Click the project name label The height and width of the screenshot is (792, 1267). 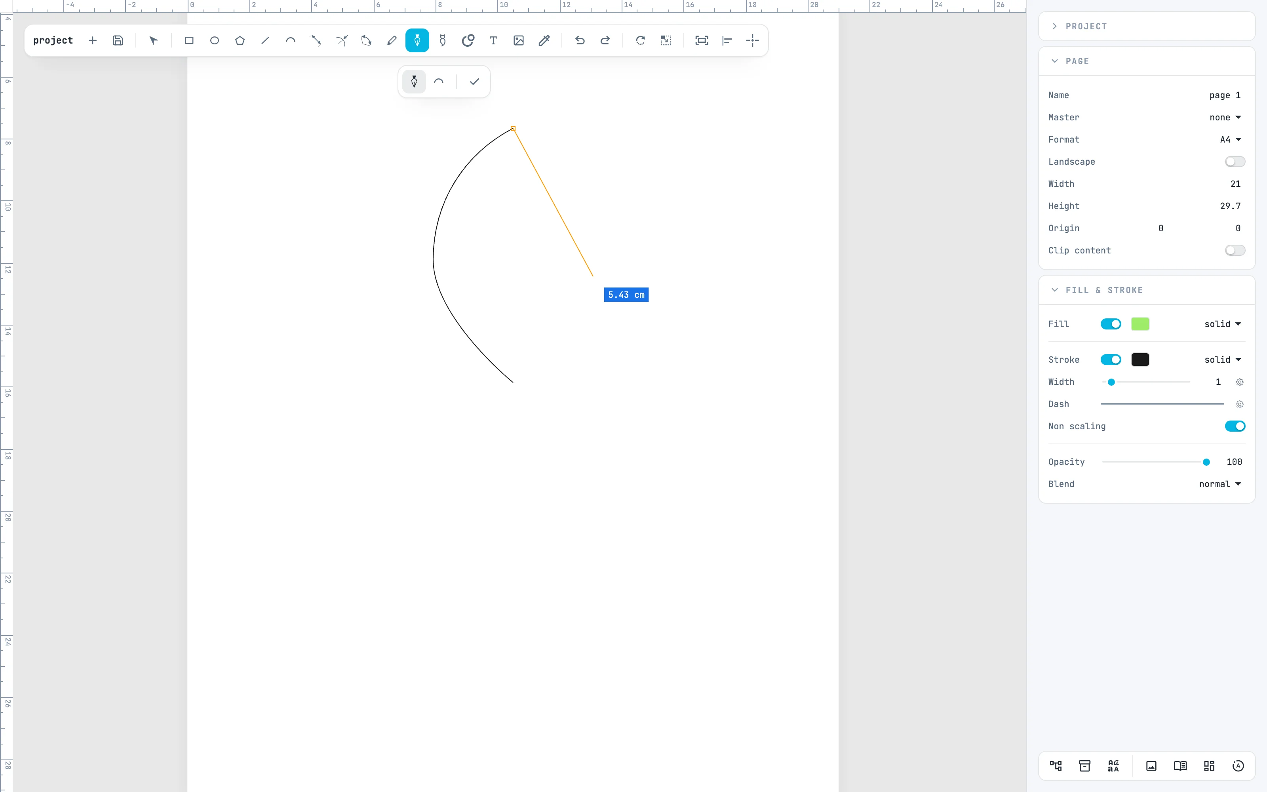tap(53, 40)
